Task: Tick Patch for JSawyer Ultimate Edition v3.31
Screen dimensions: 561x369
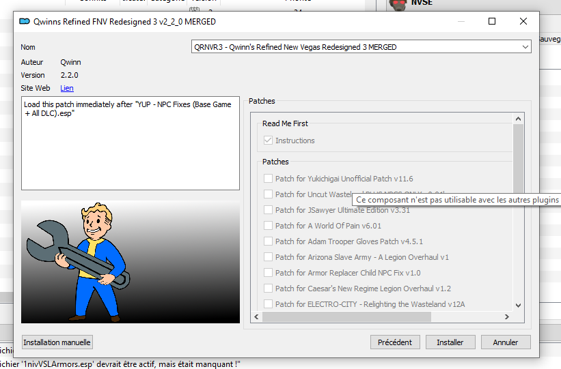Action: pos(268,209)
